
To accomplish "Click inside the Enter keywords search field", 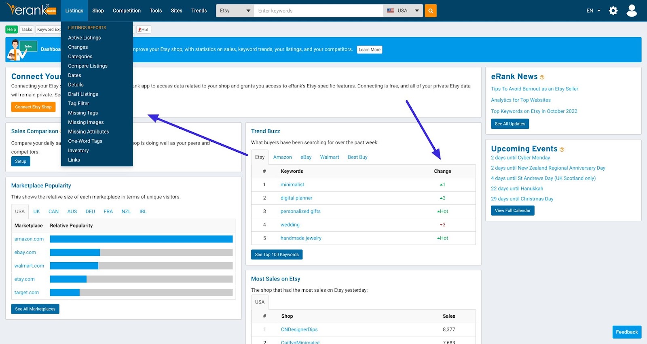I will [x=319, y=11].
